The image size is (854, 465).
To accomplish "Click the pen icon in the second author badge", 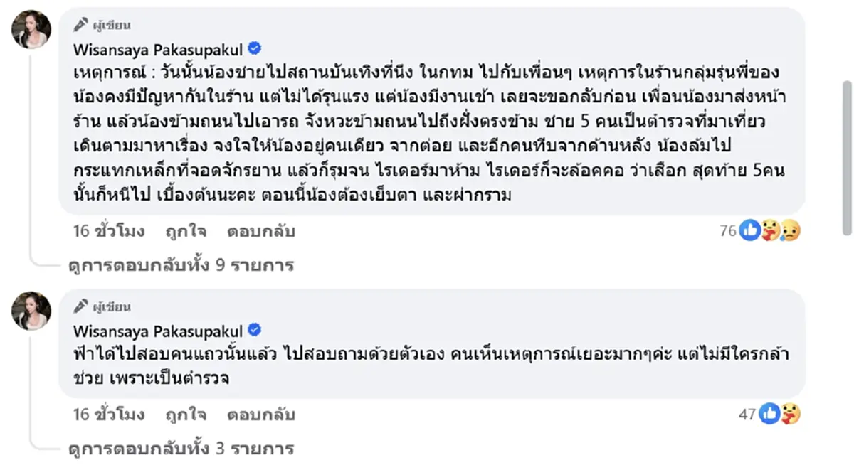I will click(80, 306).
